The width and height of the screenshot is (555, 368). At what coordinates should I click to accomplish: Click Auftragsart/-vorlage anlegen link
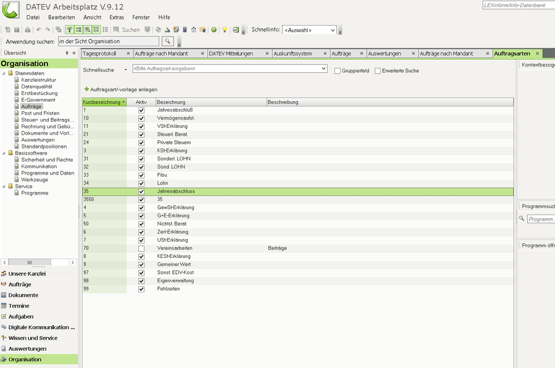pyautogui.click(x=123, y=89)
